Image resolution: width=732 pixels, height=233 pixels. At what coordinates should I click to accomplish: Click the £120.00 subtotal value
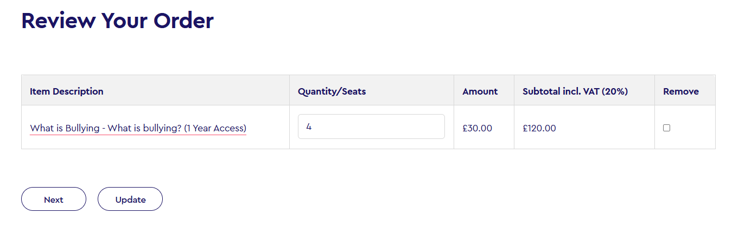539,128
